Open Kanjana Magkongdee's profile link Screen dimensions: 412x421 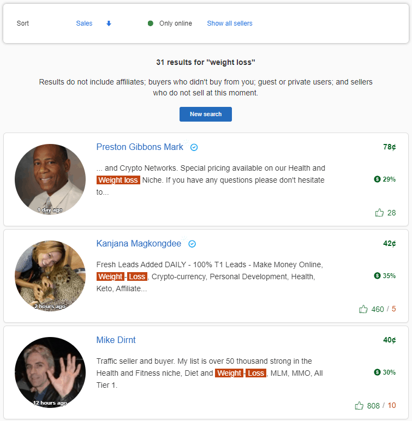coord(139,244)
